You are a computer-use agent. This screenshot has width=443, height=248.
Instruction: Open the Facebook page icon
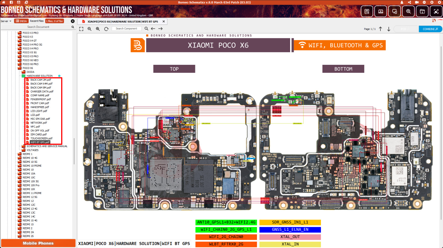(11, 2)
